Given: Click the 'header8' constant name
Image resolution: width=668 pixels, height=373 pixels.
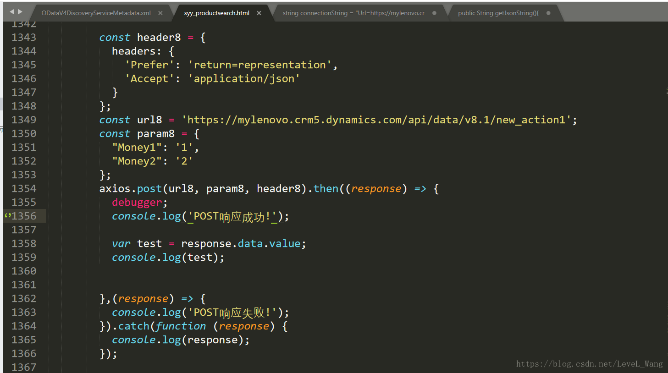Looking at the screenshot, I should [x=159, y=37].
